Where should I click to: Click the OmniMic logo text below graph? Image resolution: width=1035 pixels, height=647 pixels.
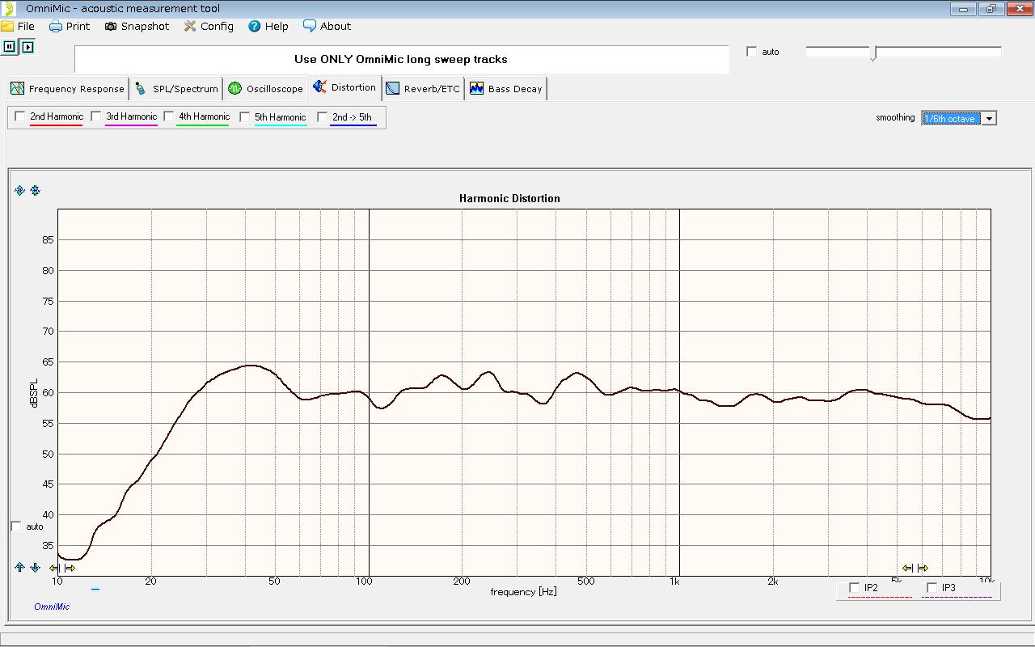coord(52,607)
